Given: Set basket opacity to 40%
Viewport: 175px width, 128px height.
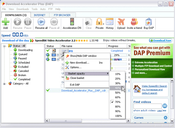Looking at the screenshot, I should pyautogui.click(x=117, y=88).
